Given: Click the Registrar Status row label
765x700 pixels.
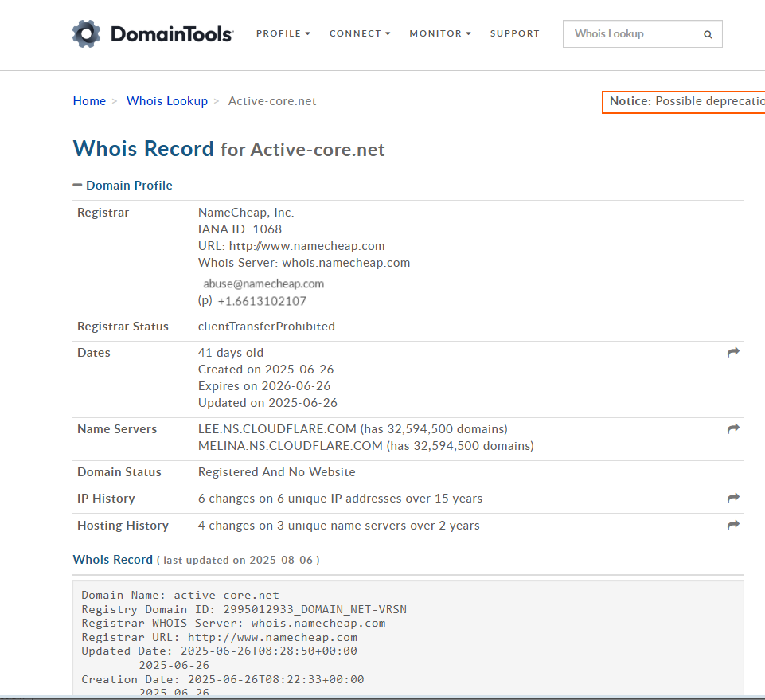Looking at the screenshot, I should coord(123,326).
